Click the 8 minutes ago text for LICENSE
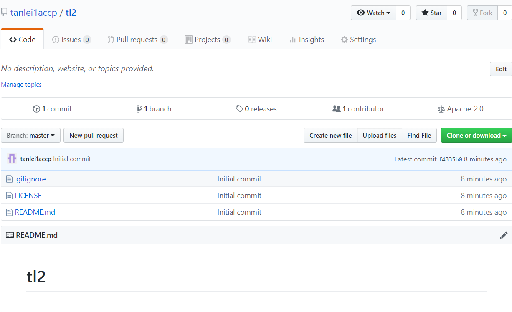 pos(484,196)
